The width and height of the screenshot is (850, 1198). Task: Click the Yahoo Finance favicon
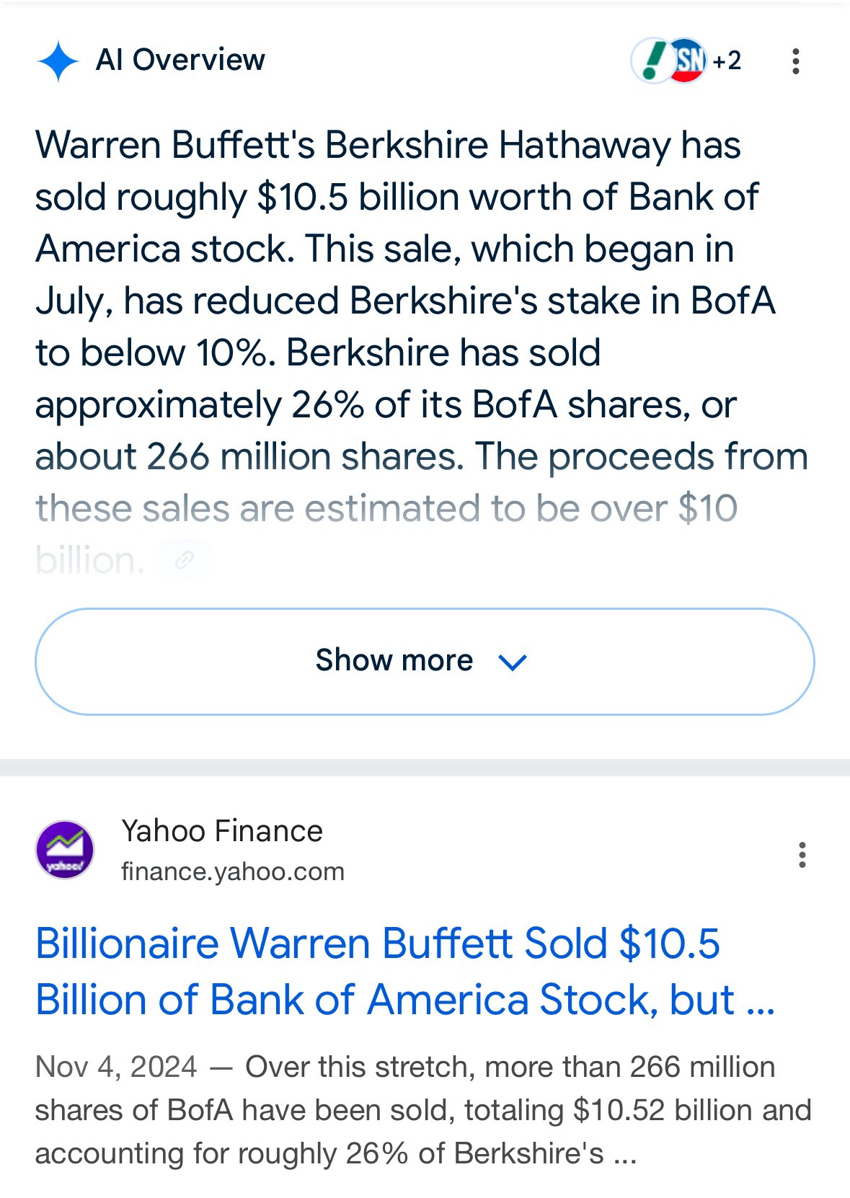[65, 850]
